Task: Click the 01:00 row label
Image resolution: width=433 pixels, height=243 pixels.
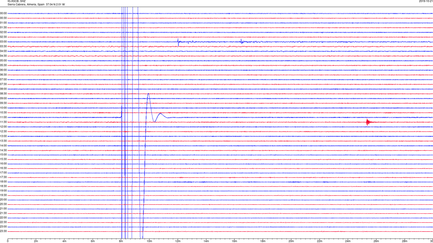Action: (3, 23)
